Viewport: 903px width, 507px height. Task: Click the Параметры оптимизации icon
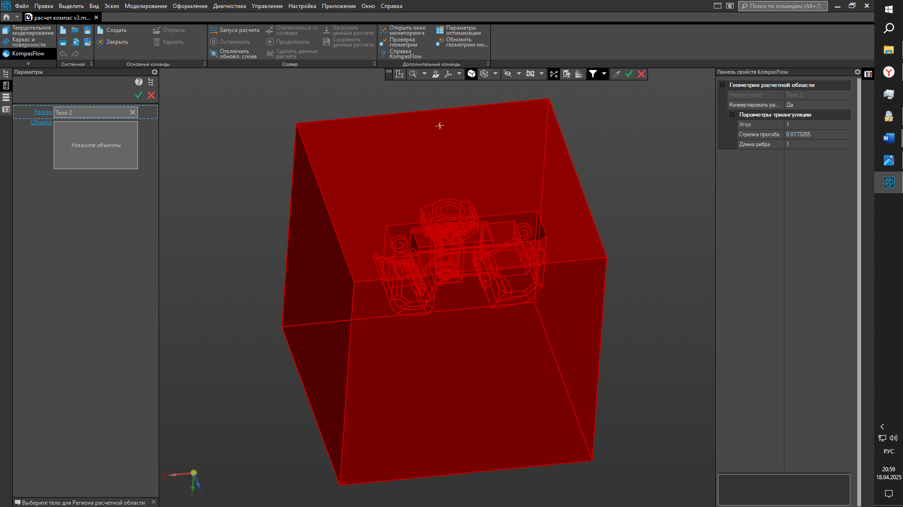(440, 31)
